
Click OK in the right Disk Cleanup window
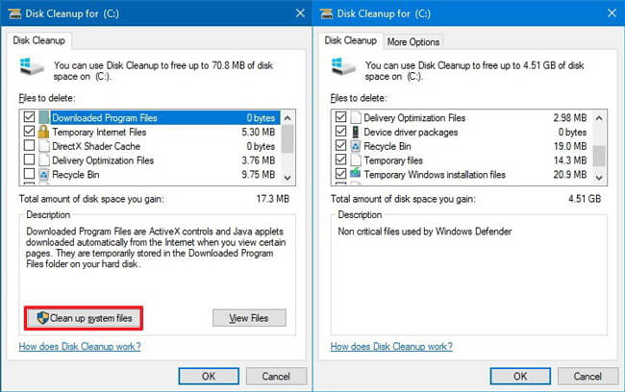(x=520, y=376)
